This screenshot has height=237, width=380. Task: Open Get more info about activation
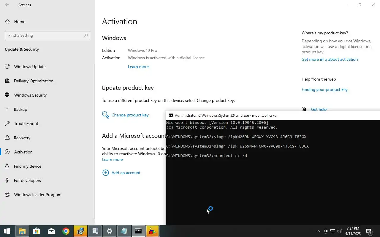click(330, 59)
